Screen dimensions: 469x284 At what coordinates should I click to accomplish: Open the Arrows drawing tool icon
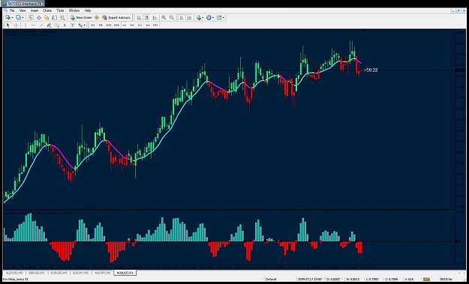pos(80,25)
